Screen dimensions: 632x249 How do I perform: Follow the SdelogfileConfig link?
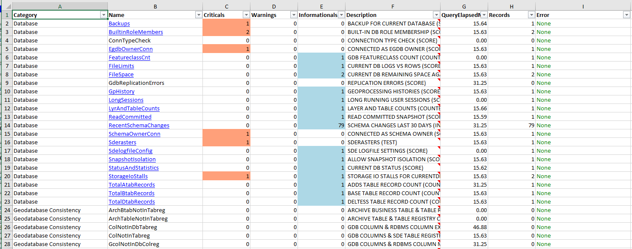pyautogui.click(x=130, y=151)
